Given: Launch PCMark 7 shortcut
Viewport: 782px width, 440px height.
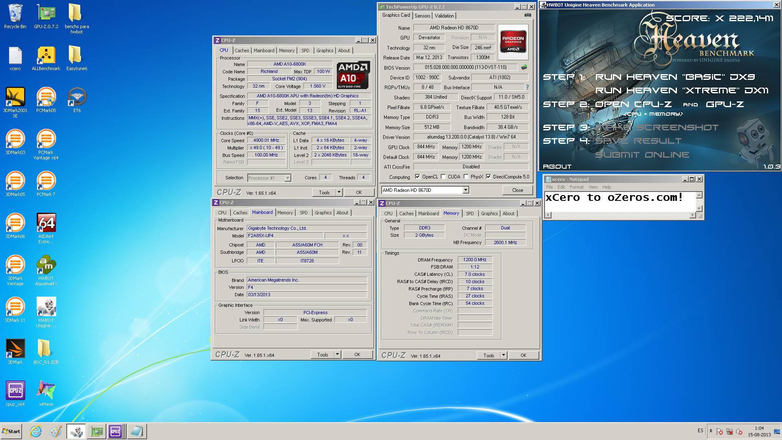Looking at the screenshot, I should click(x=46, y=184).
